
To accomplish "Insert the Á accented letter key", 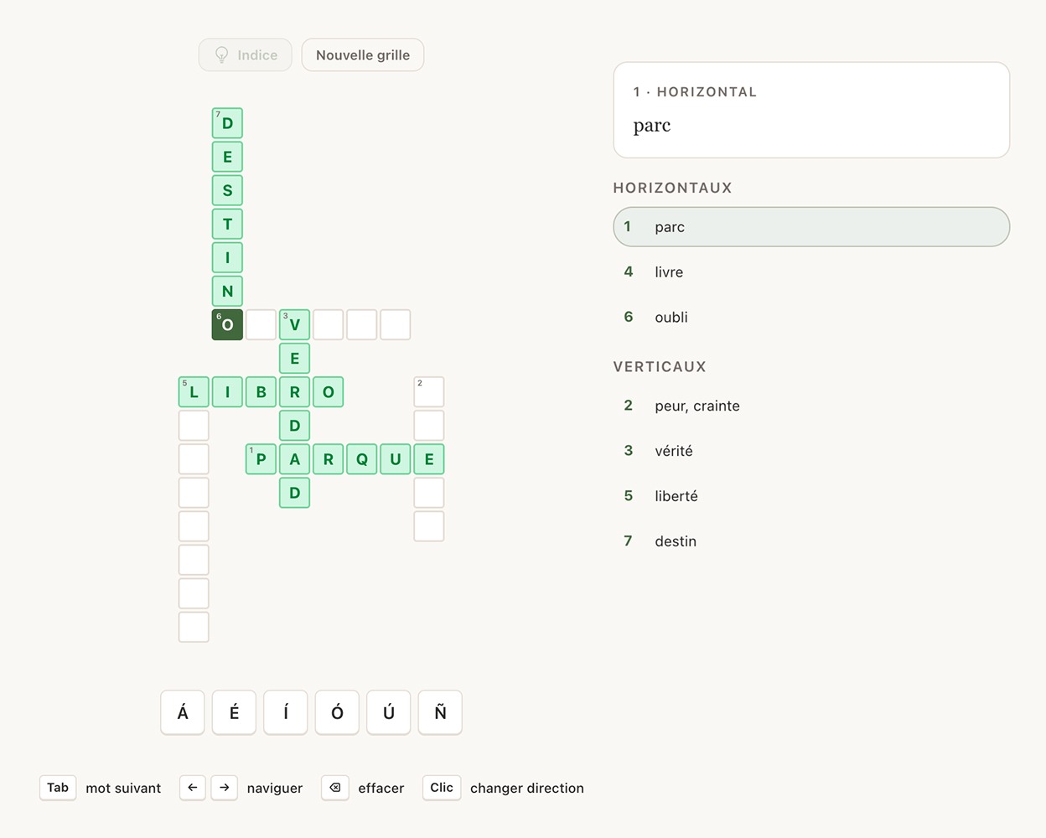I will click(183, 712).
